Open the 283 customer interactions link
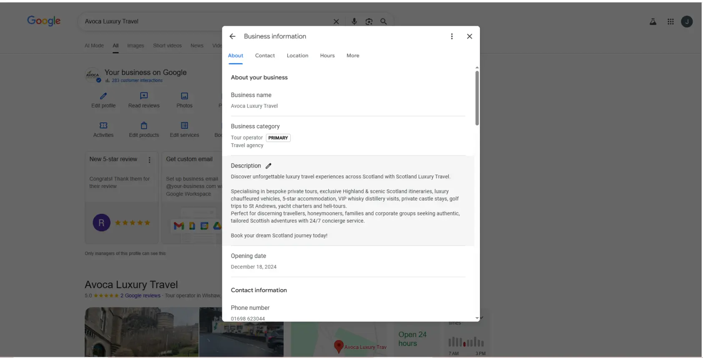Screen dimensions: 703x358 [x=137, y=80]
